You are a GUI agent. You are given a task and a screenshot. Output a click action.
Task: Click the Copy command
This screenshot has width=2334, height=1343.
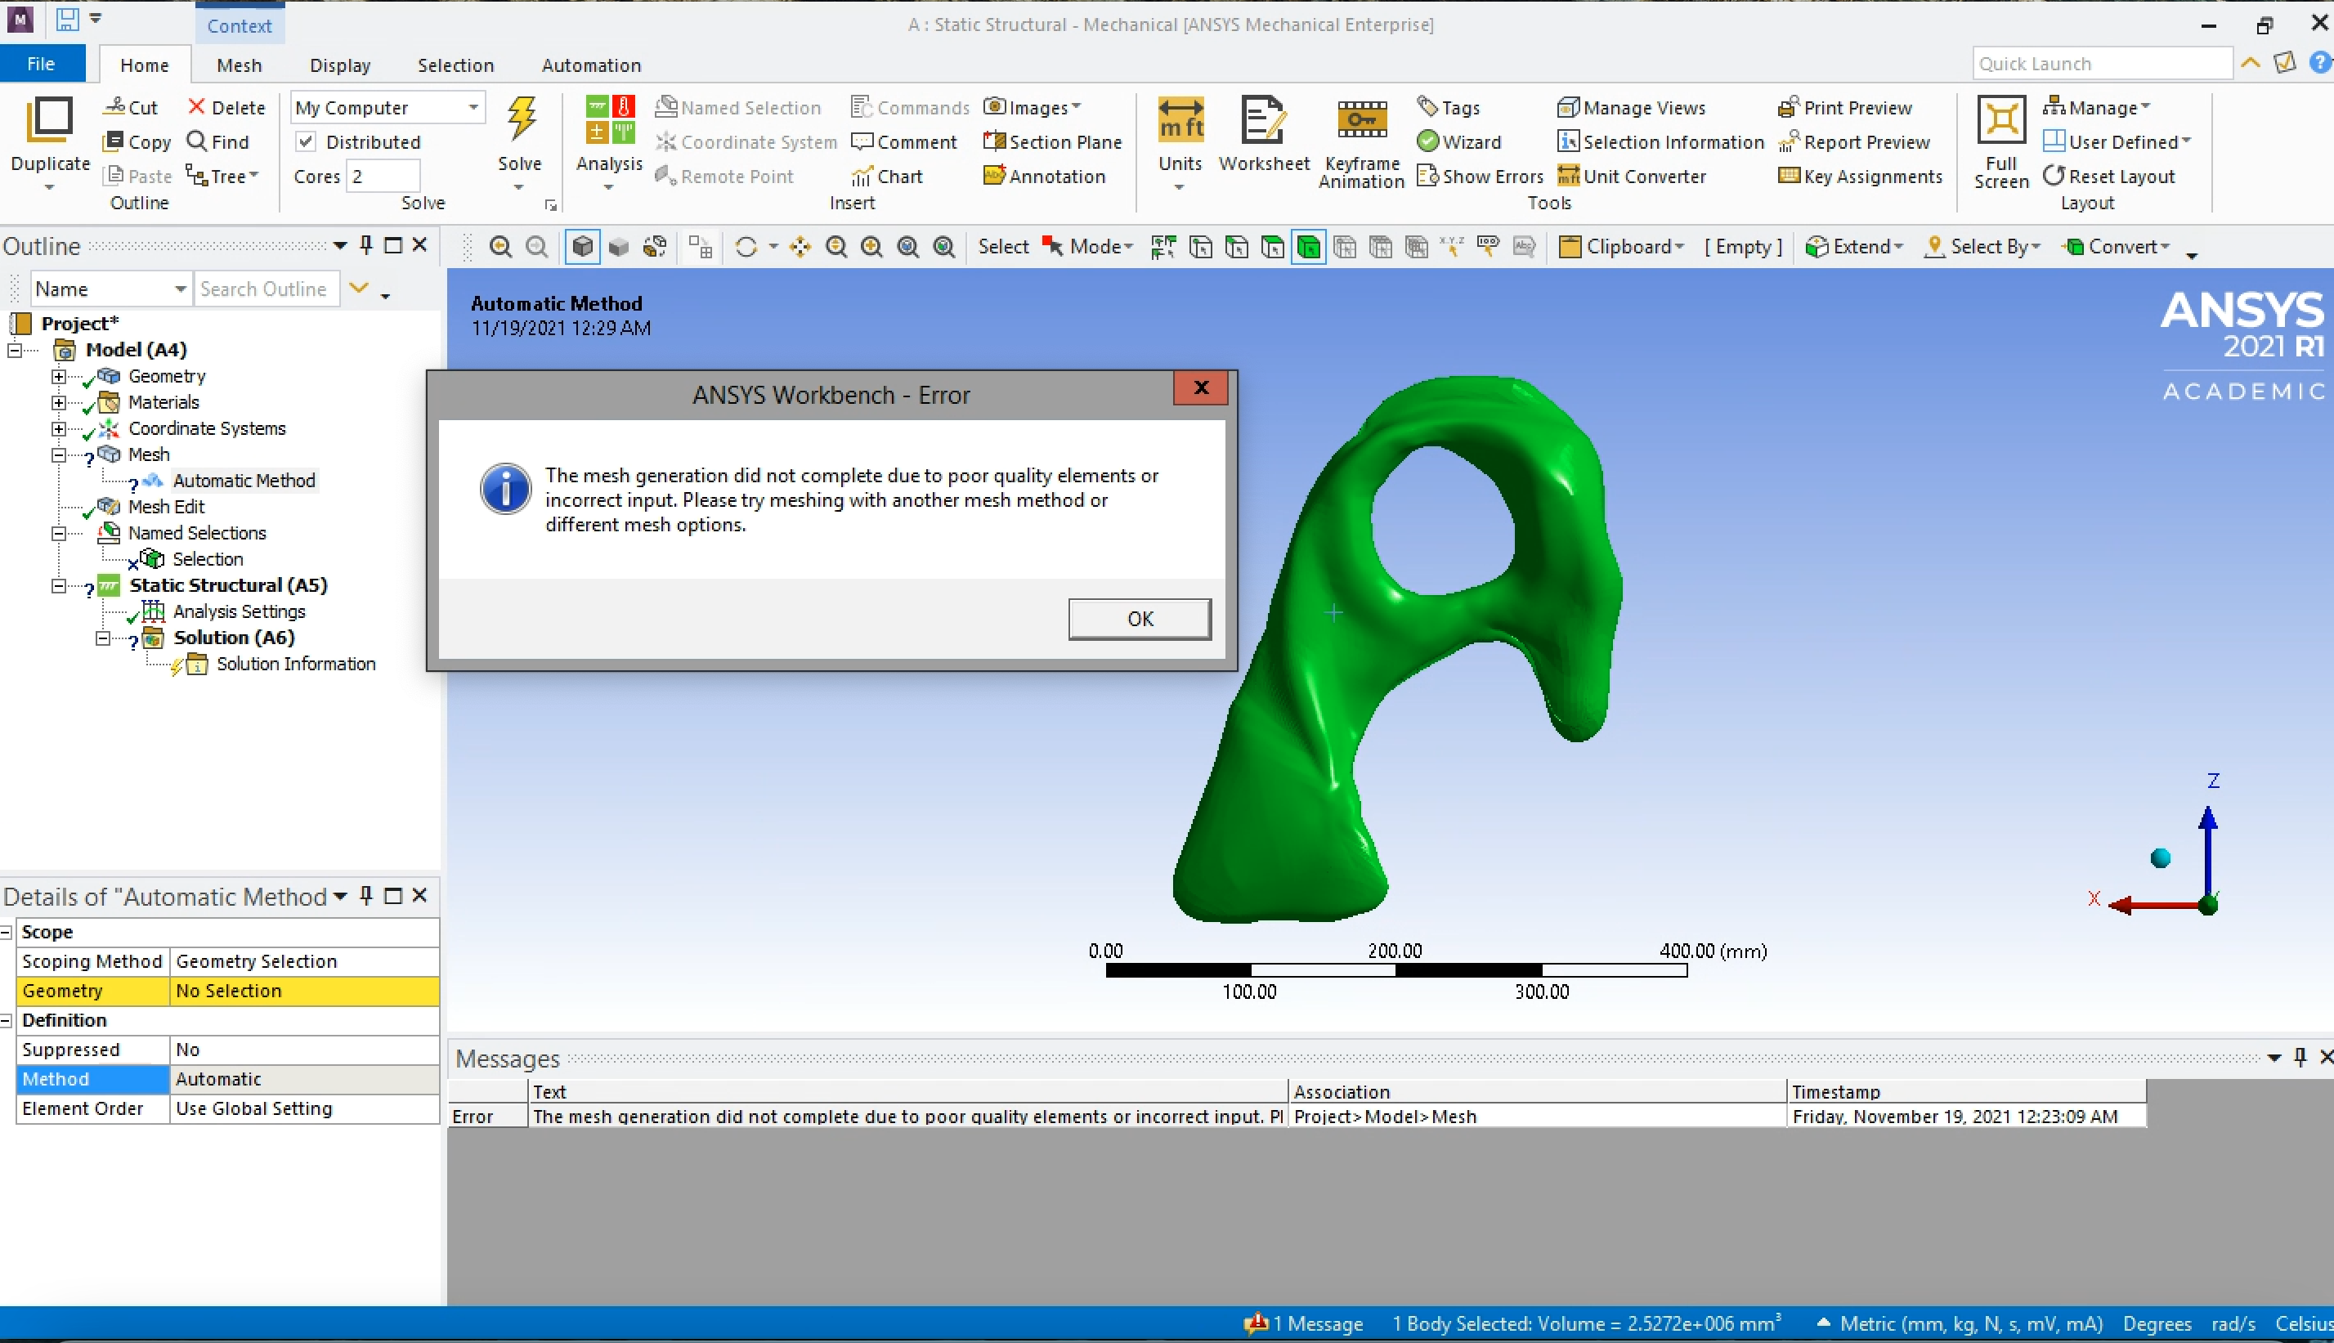(137, 142)
